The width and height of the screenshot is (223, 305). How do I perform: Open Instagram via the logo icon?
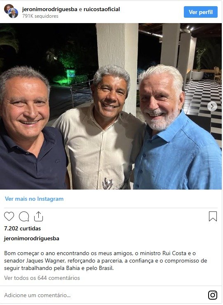pos(213,295)
